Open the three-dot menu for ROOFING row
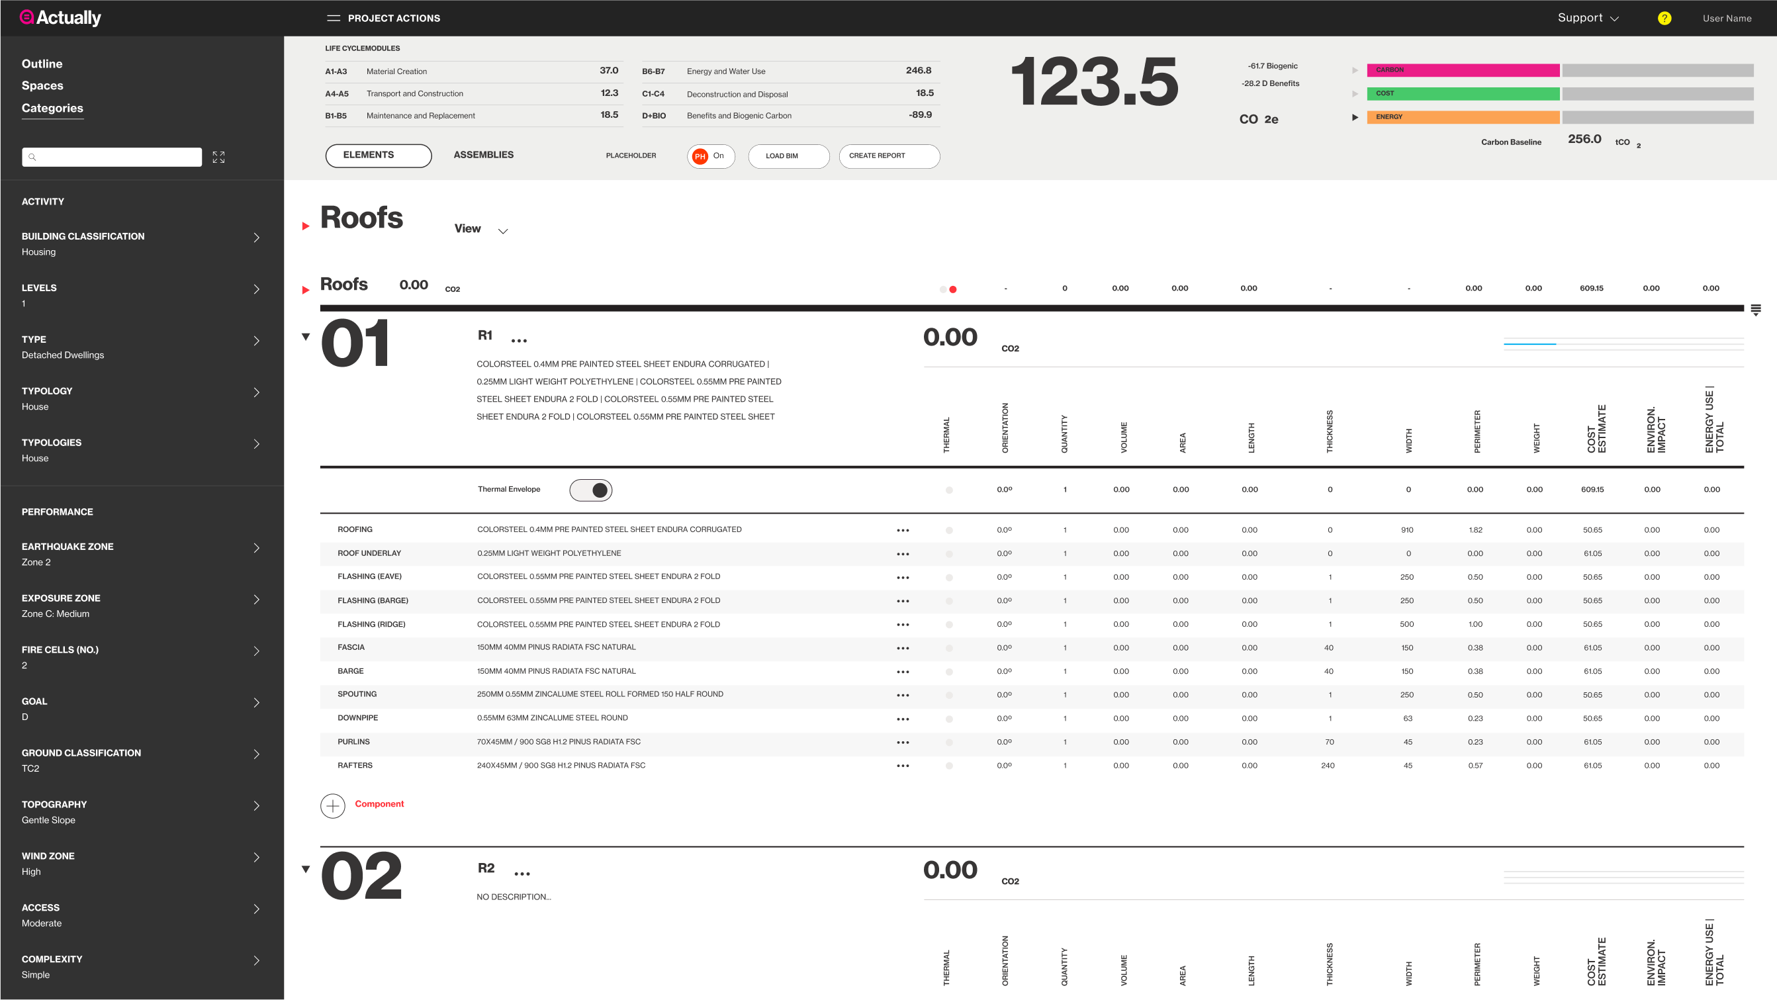 (902, 530)
